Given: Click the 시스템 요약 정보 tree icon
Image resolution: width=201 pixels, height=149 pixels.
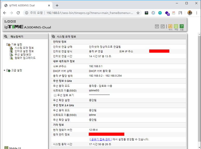Looking at the screenshot, I should coord(11,48).
